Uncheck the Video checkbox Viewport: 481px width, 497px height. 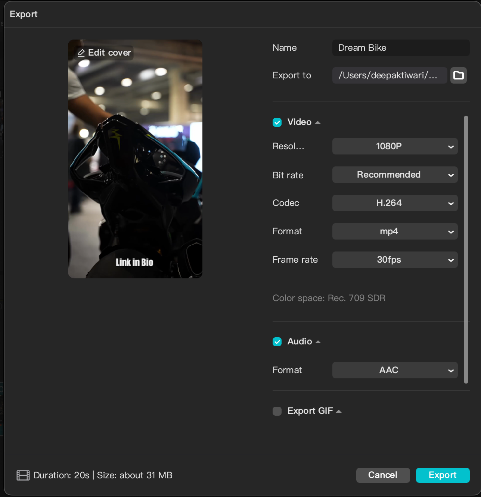[277, 122]
